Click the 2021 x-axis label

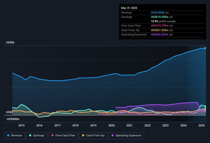click(129, 125)
